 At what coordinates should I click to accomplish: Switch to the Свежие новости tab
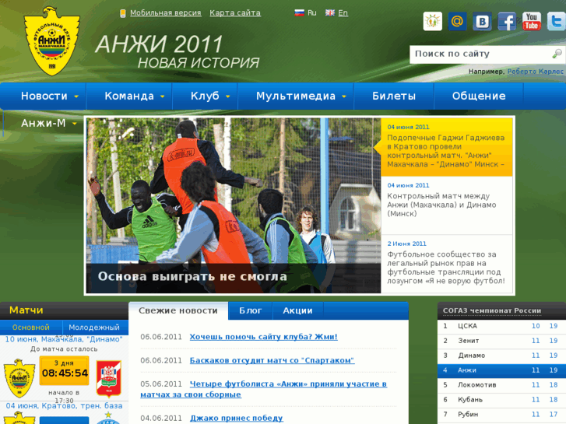tap(178, 310)
